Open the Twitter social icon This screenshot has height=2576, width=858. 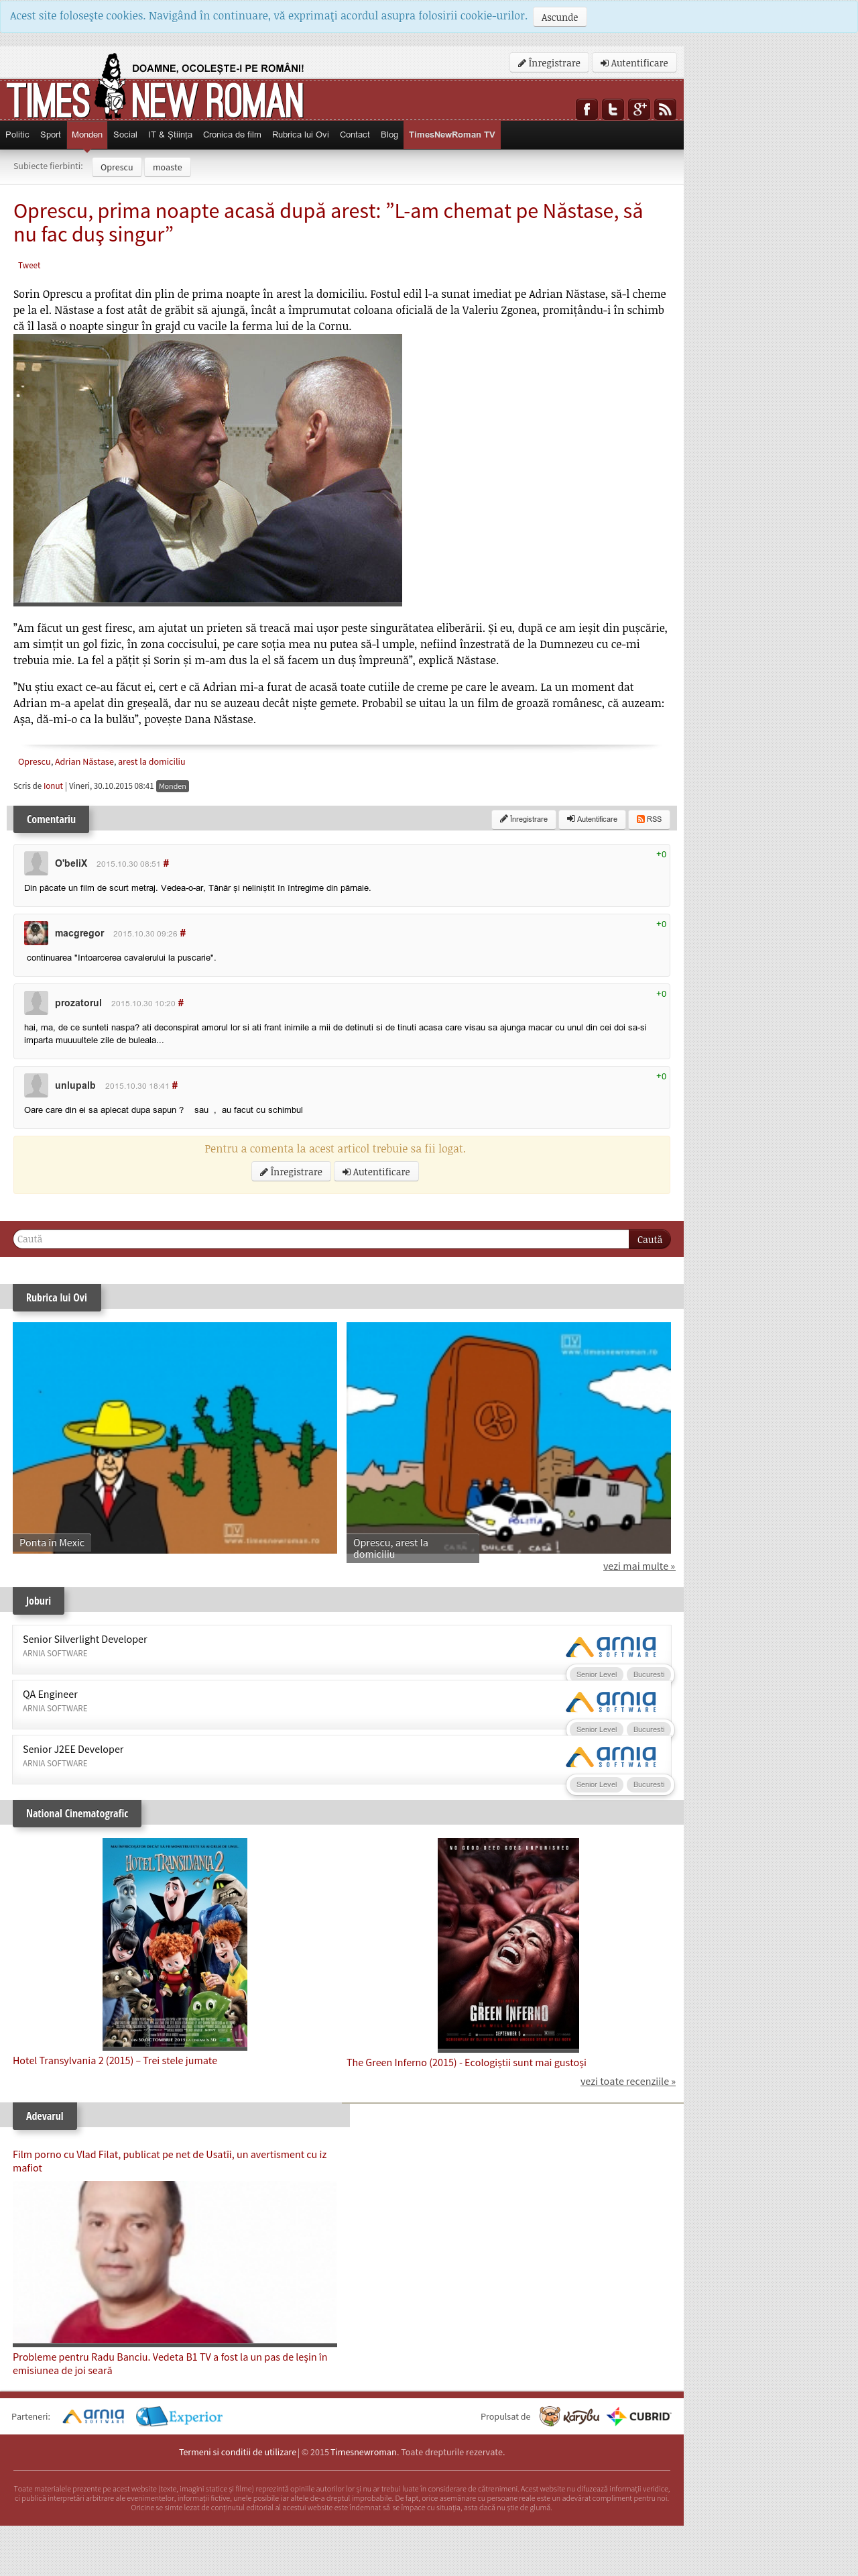point(612,109)
